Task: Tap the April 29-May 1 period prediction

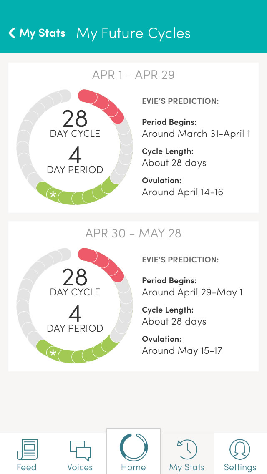Action: (192, 292)
